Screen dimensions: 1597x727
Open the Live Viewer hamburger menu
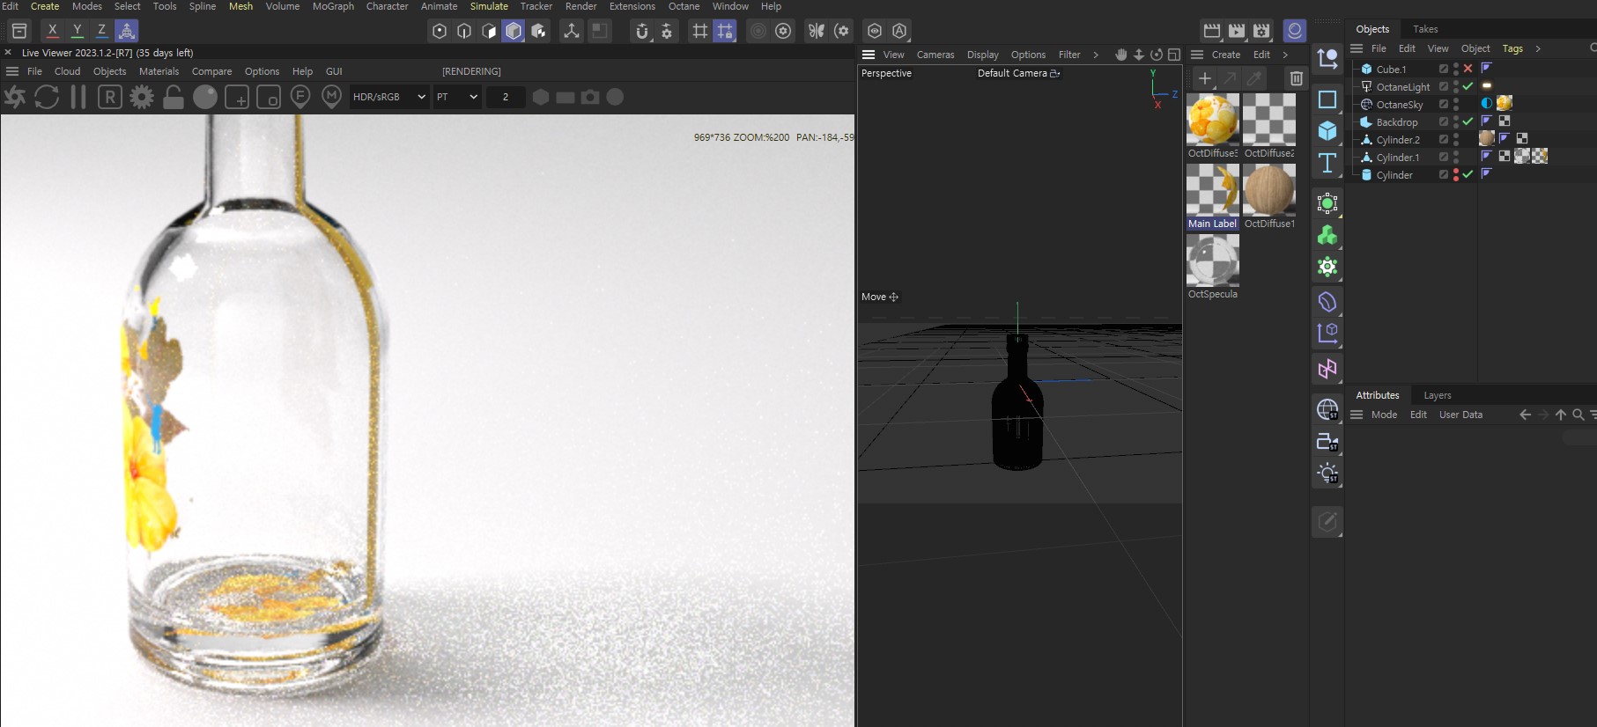point(11,71)
